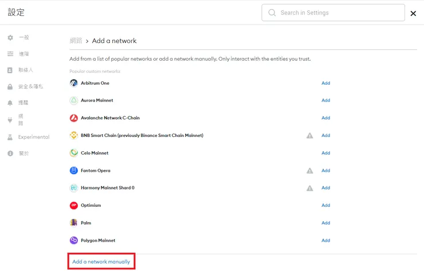Viewport: 424px width, 271px height.
Task: Click the search magnifier icon
Action: tap(272, 13)
